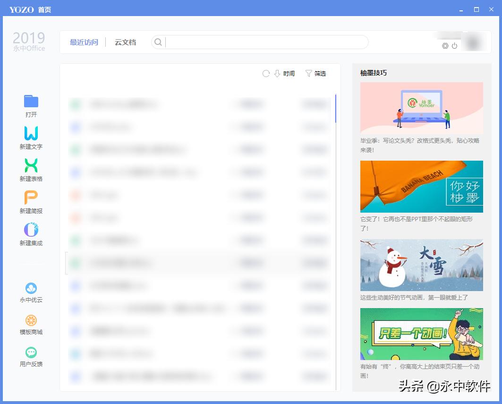Open the 筛选 filter option

[x=320, y=74]
